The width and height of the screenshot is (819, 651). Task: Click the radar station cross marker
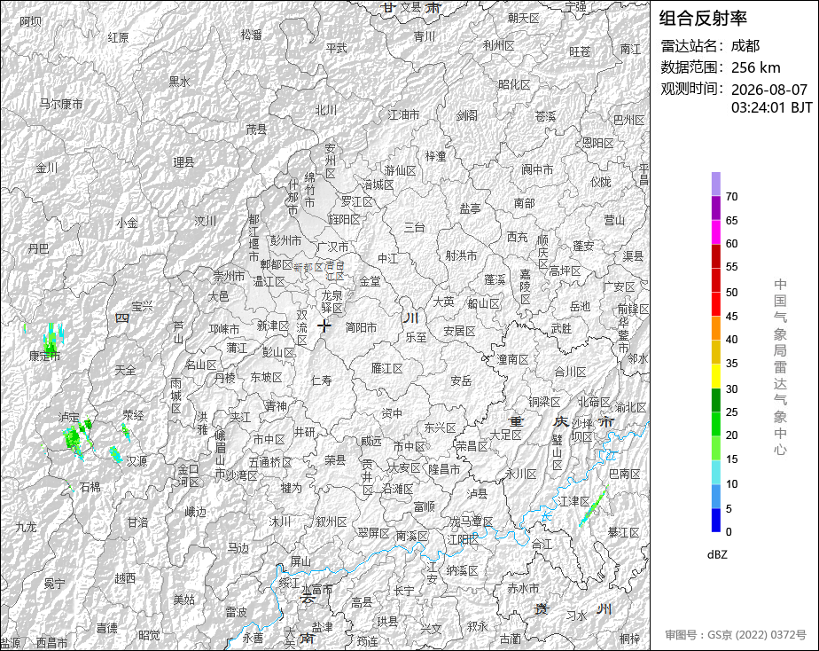click(x=324, y=326)
